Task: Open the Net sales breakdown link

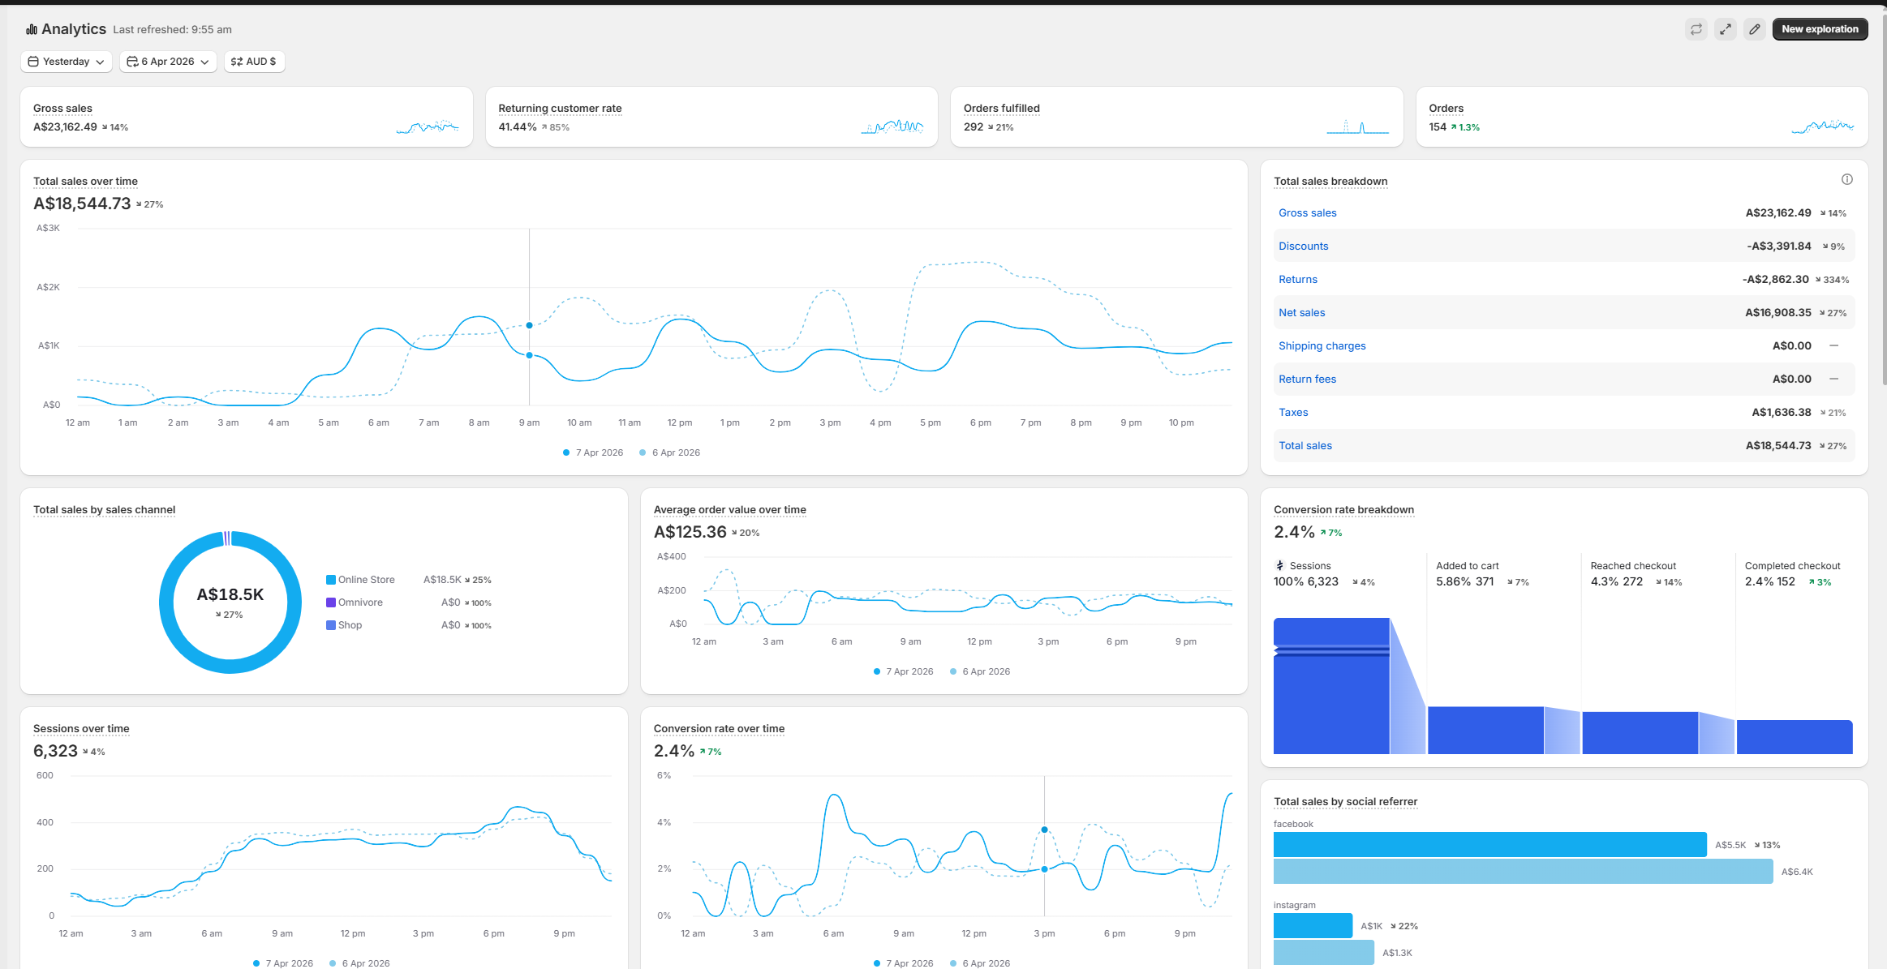Action: tap(1301, 312)
